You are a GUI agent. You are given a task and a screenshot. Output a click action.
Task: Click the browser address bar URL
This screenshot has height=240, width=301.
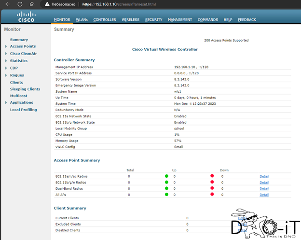[x=119, y=4]
